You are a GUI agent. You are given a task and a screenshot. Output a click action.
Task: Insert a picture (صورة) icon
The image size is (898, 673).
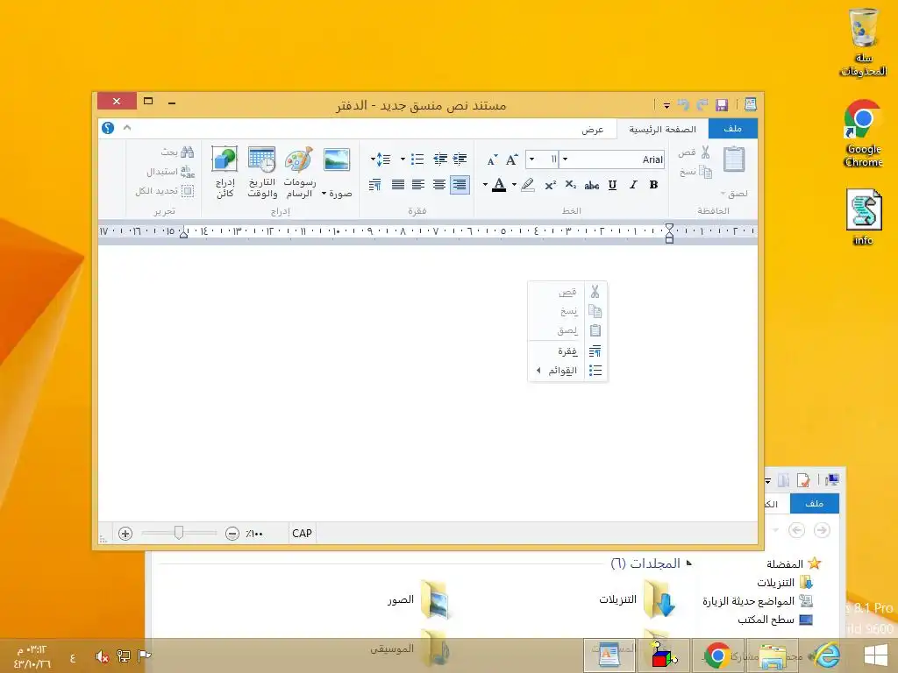[x=336, y=159]
